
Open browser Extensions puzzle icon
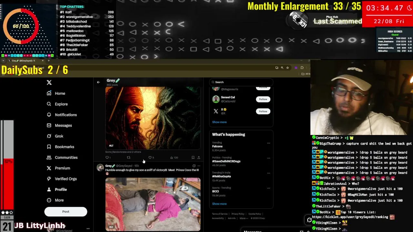pyautogui.click(x=302, y=68)
